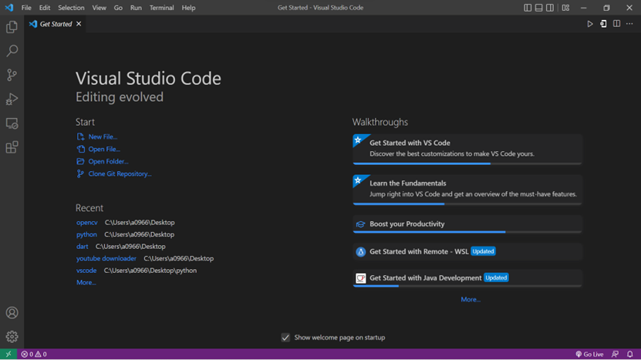Open the Remote Explorer view
The image size is (641, 360).
point(12,123)
